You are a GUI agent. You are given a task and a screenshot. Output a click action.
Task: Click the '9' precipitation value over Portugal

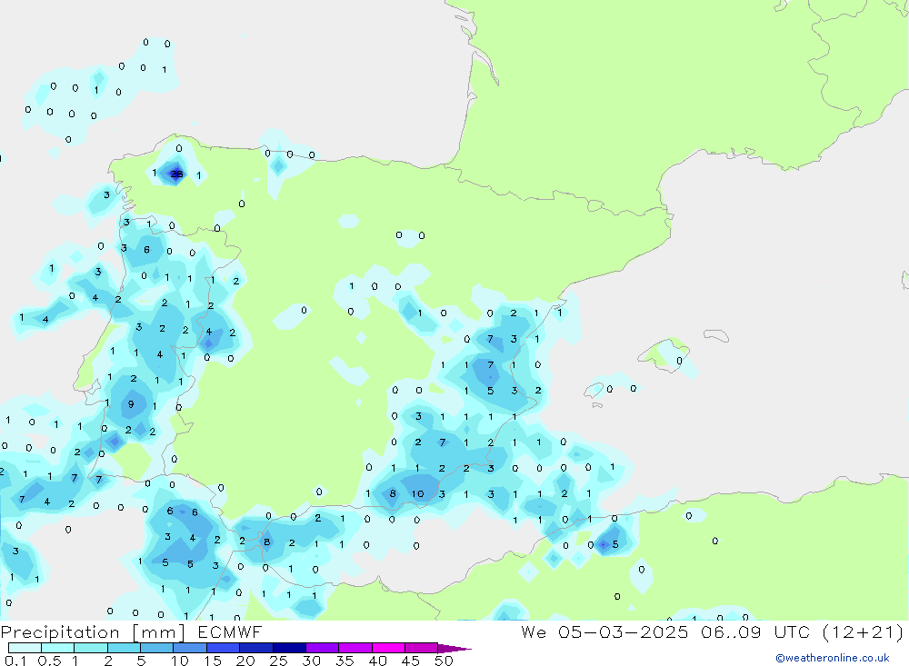pos(131,404)
